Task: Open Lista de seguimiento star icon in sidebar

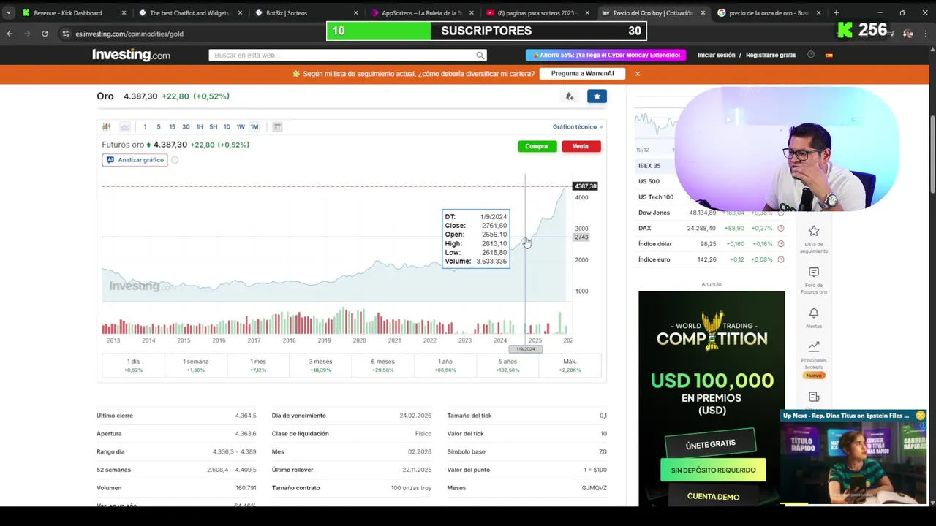Action: coord(814,231)
